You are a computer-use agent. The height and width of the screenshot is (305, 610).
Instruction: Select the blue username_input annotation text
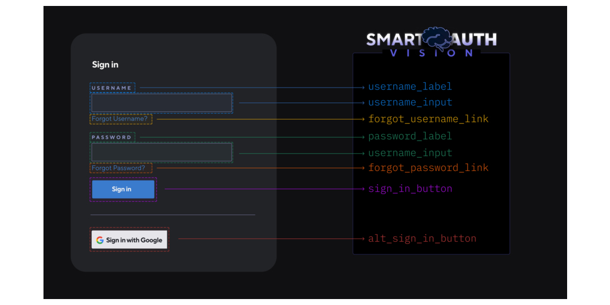[410, 102]
